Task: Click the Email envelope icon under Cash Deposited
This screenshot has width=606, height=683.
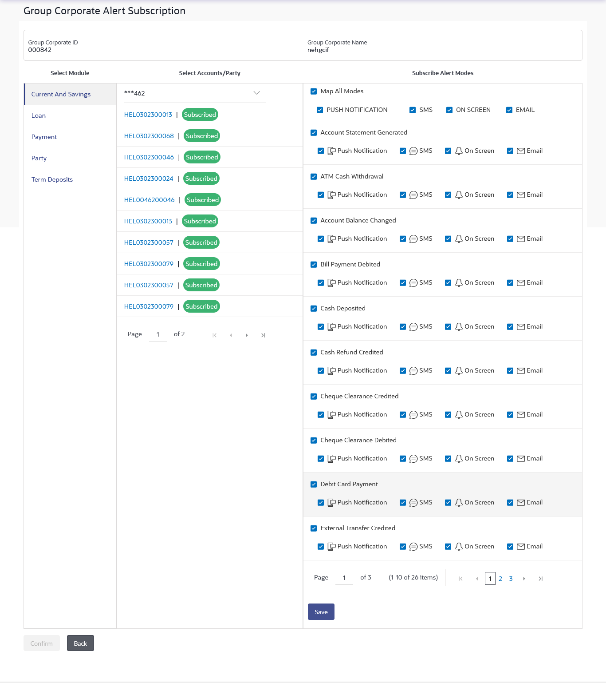Action: [x=521, y=327]
